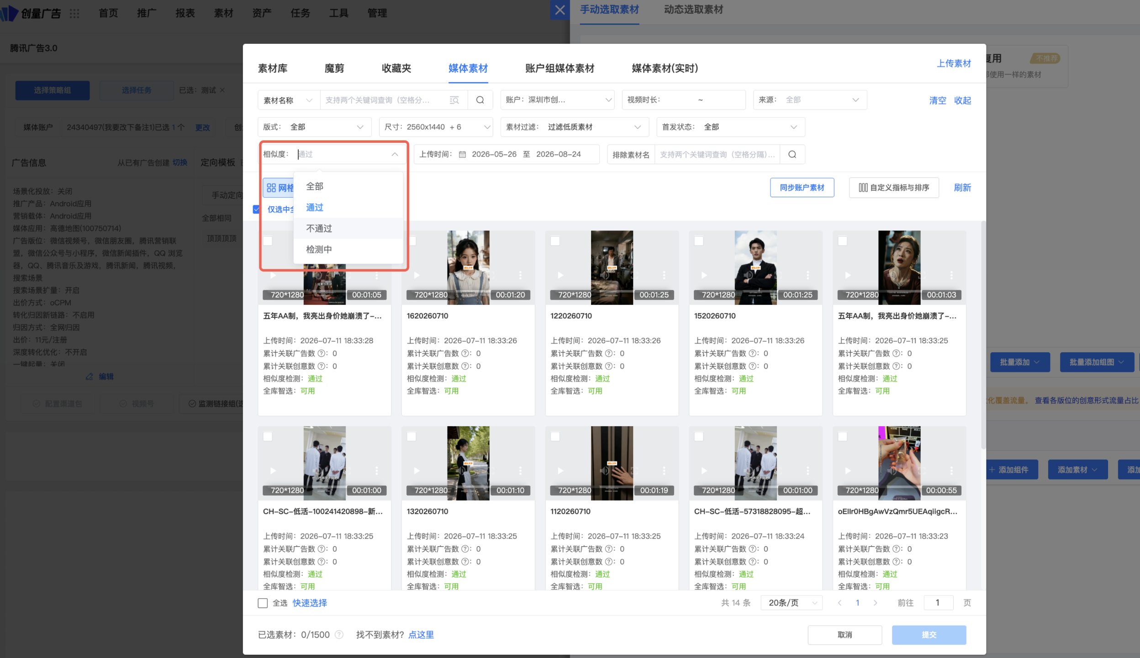1140x658 pixels.
Task: Switch to the 媒体素材(实时) tab
Action: point(665,68)
